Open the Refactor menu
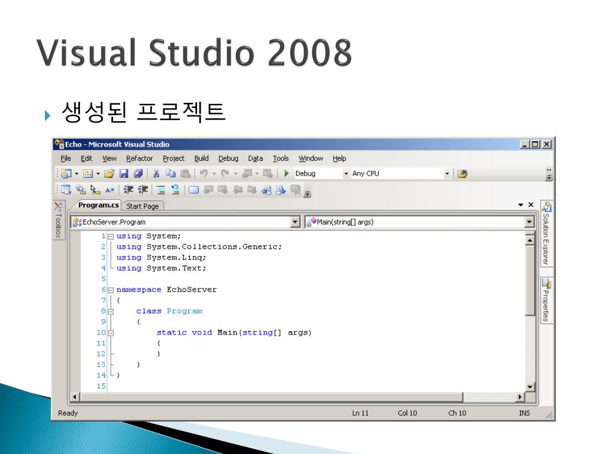Screen dimensions: 606x454 pos(140,158)
